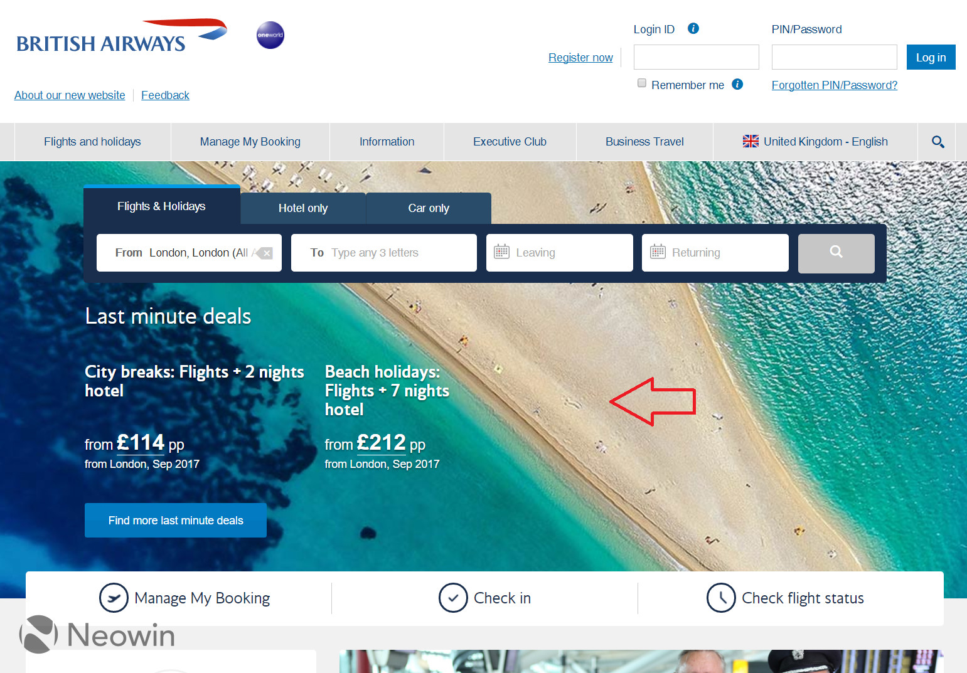Viewport: 967px width, 673px height.
Task: Switch to the Car only tab
Action: tap(429, 208)
